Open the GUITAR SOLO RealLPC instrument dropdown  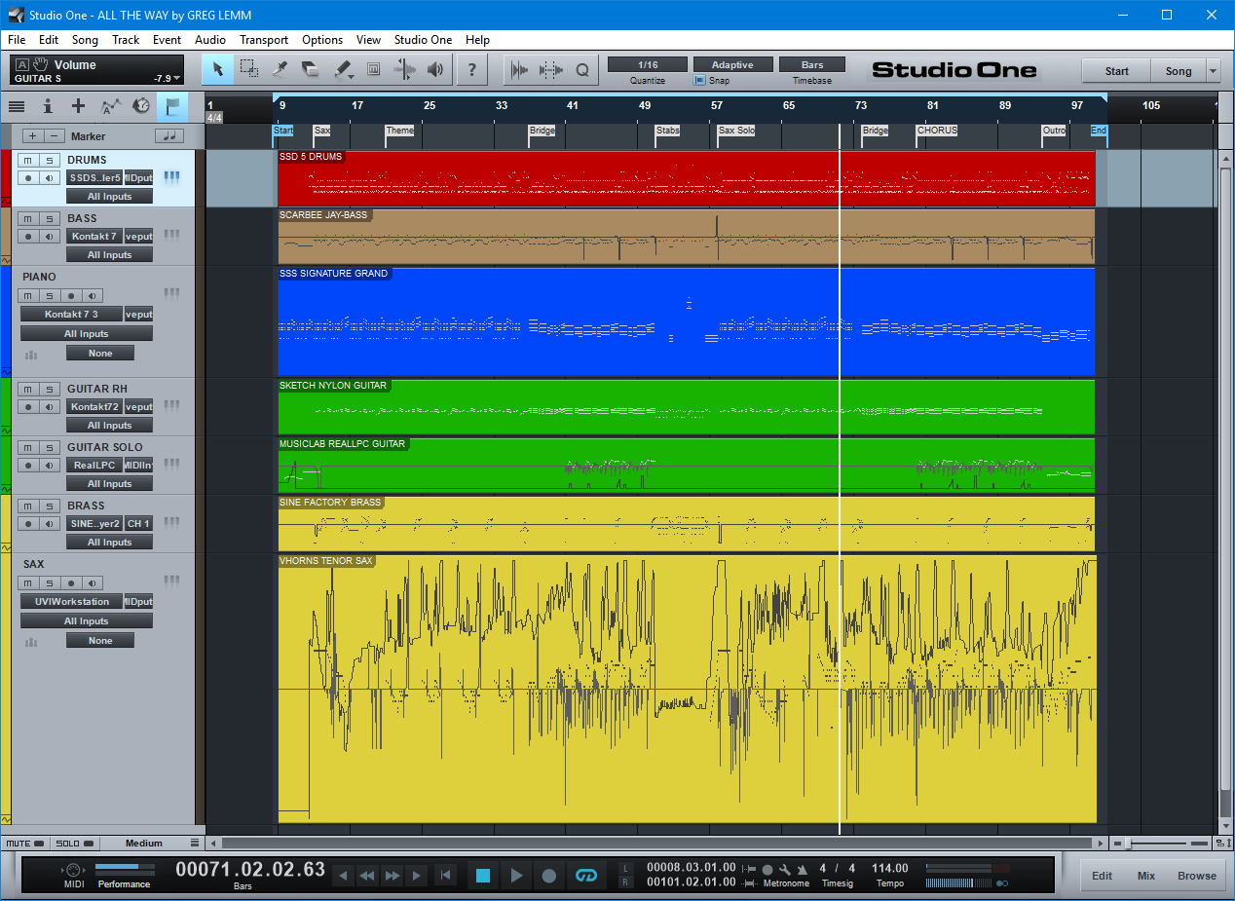(x=94, y=466)
